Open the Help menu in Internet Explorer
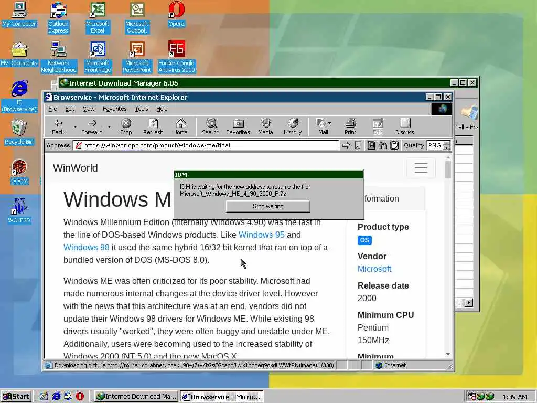The image size is (537, 403). pyautogui.click(x=162, y=109)
